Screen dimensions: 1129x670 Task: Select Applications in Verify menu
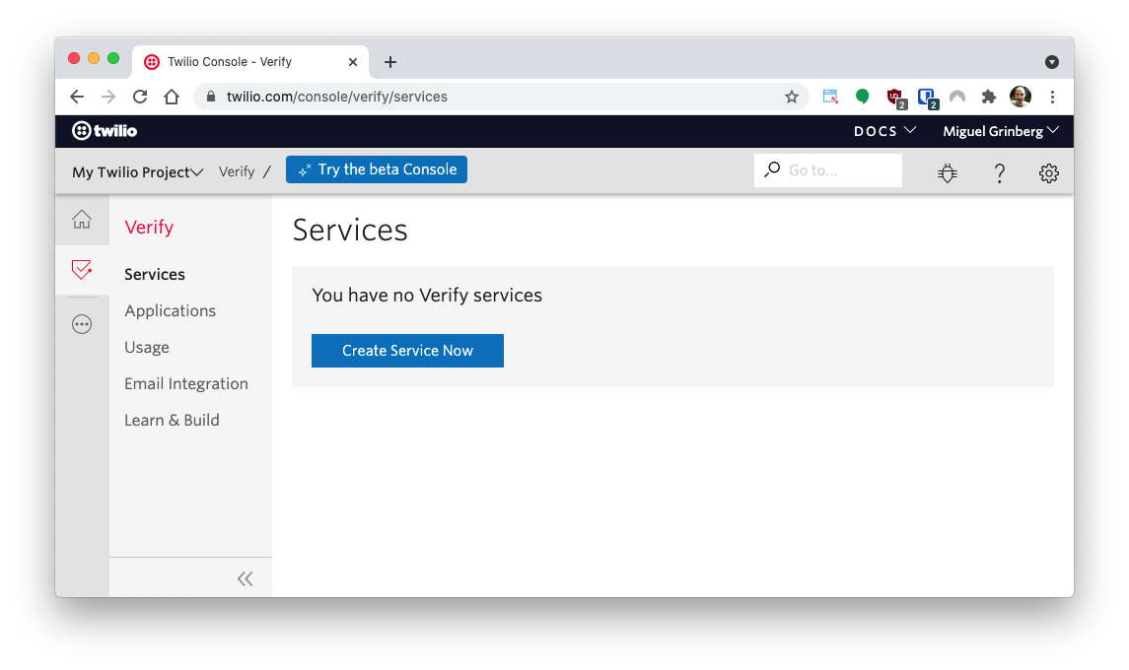click(170, 311)
